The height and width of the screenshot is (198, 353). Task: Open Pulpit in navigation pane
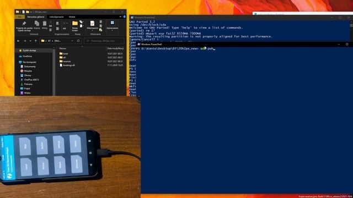pyautogui.click(x=27, y=89)
